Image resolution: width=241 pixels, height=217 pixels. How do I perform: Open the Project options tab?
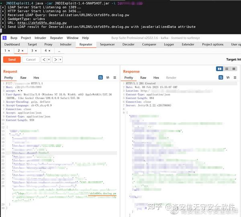[x=213, y=45]
